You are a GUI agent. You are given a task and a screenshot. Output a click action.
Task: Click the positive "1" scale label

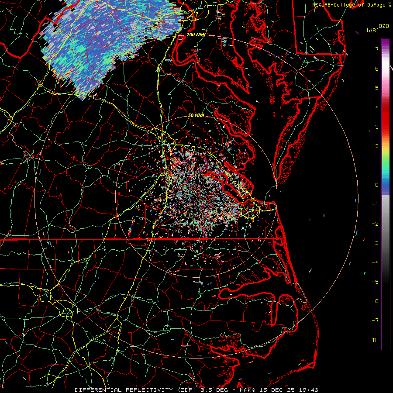tap(377, 165)
